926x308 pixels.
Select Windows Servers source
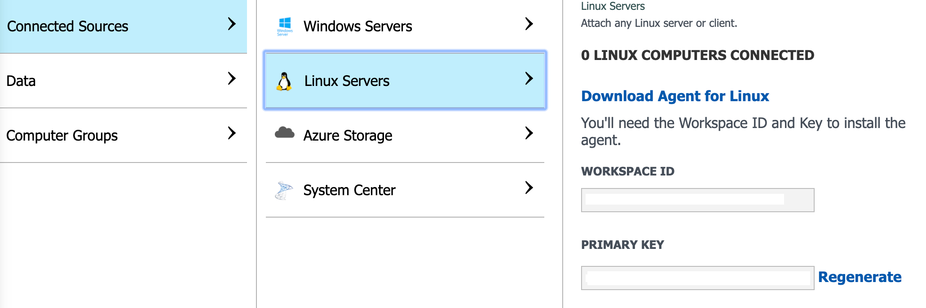point(405,26)
